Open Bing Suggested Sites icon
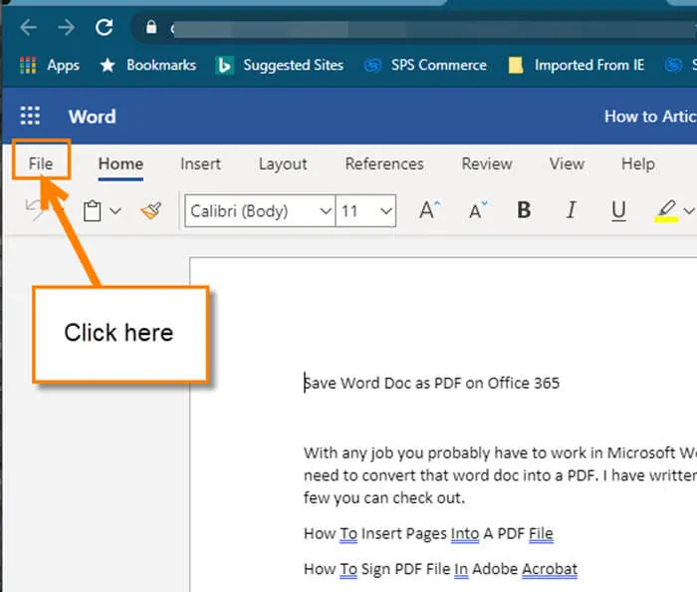697x592 pixels. point(224,66)
